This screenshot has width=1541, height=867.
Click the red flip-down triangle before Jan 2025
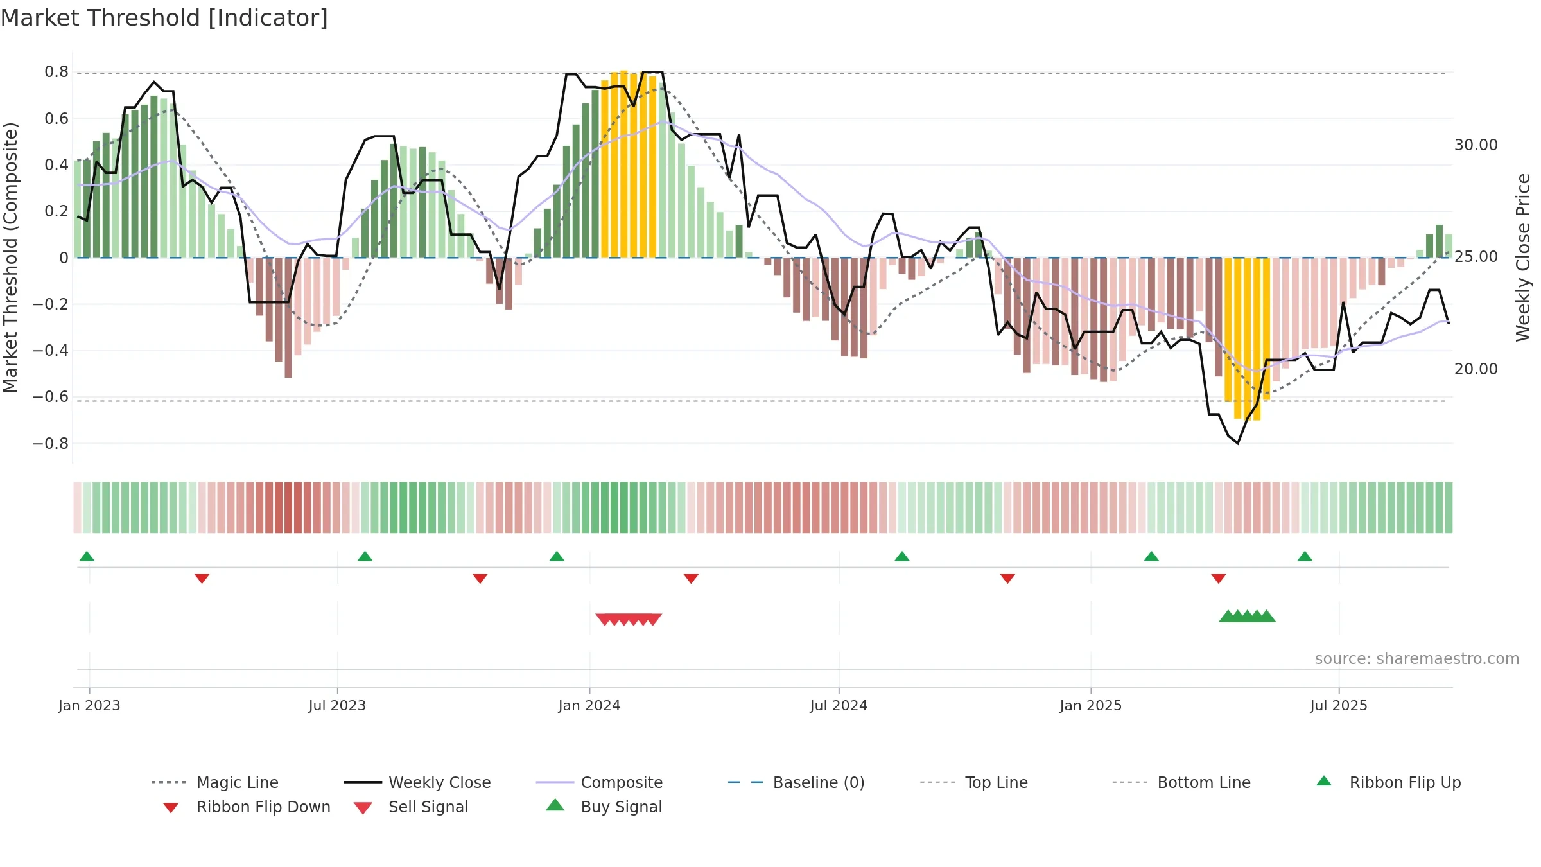click(1007, 579)
